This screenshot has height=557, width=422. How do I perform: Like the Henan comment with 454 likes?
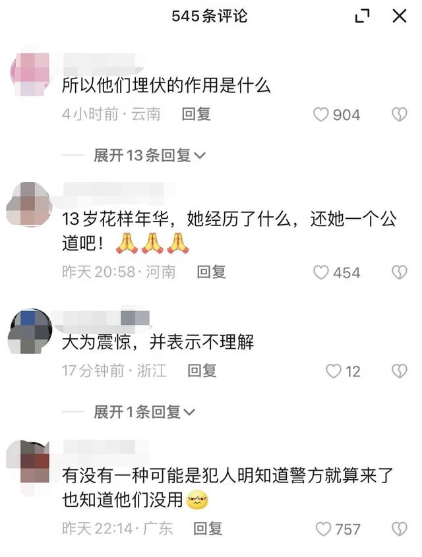pyautogui.click(x=320, y=272)
